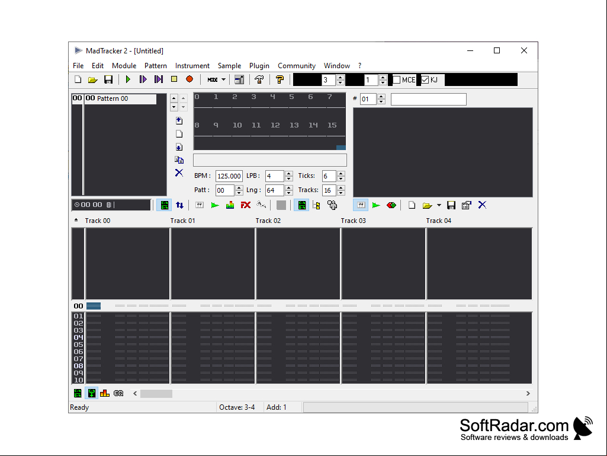Increase the Lng pattern length stepper
This screenshot has height=456, width=607.
click(x=289, y=187)
